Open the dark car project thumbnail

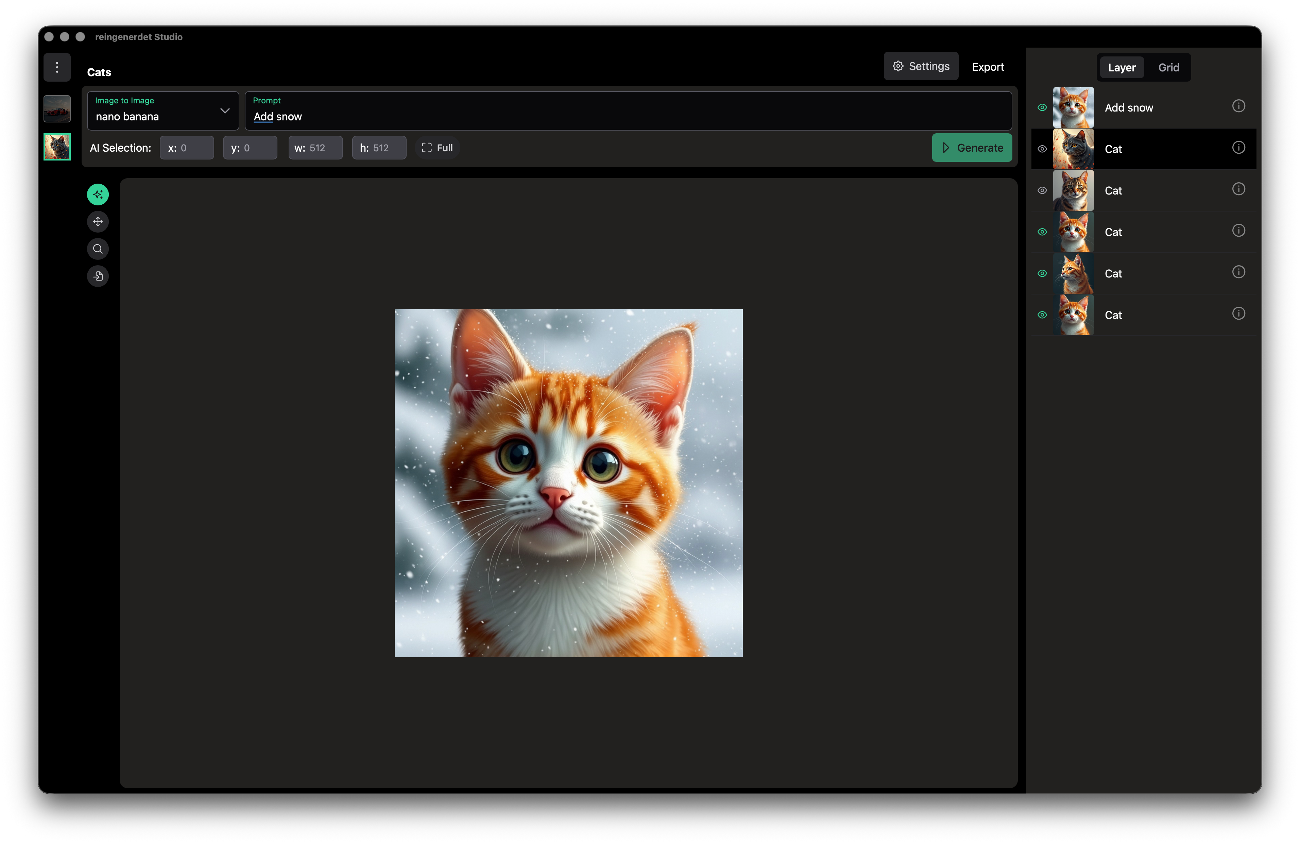[57, 109]
